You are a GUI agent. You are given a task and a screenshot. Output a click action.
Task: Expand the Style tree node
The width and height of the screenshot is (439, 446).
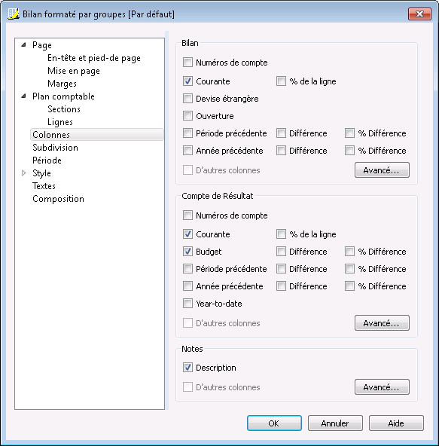click(x=24, y=173)
